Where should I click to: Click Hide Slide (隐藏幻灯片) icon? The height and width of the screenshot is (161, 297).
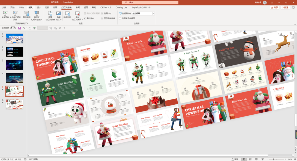[59, 13]
